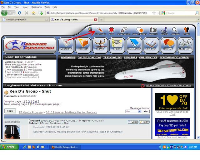Open the Beginners nav link
200x160 pixels.
coord(68,57)
